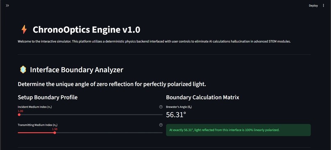Open help tooltip for Incident Medium Index

pyautogui.click(x=161, y=107)
